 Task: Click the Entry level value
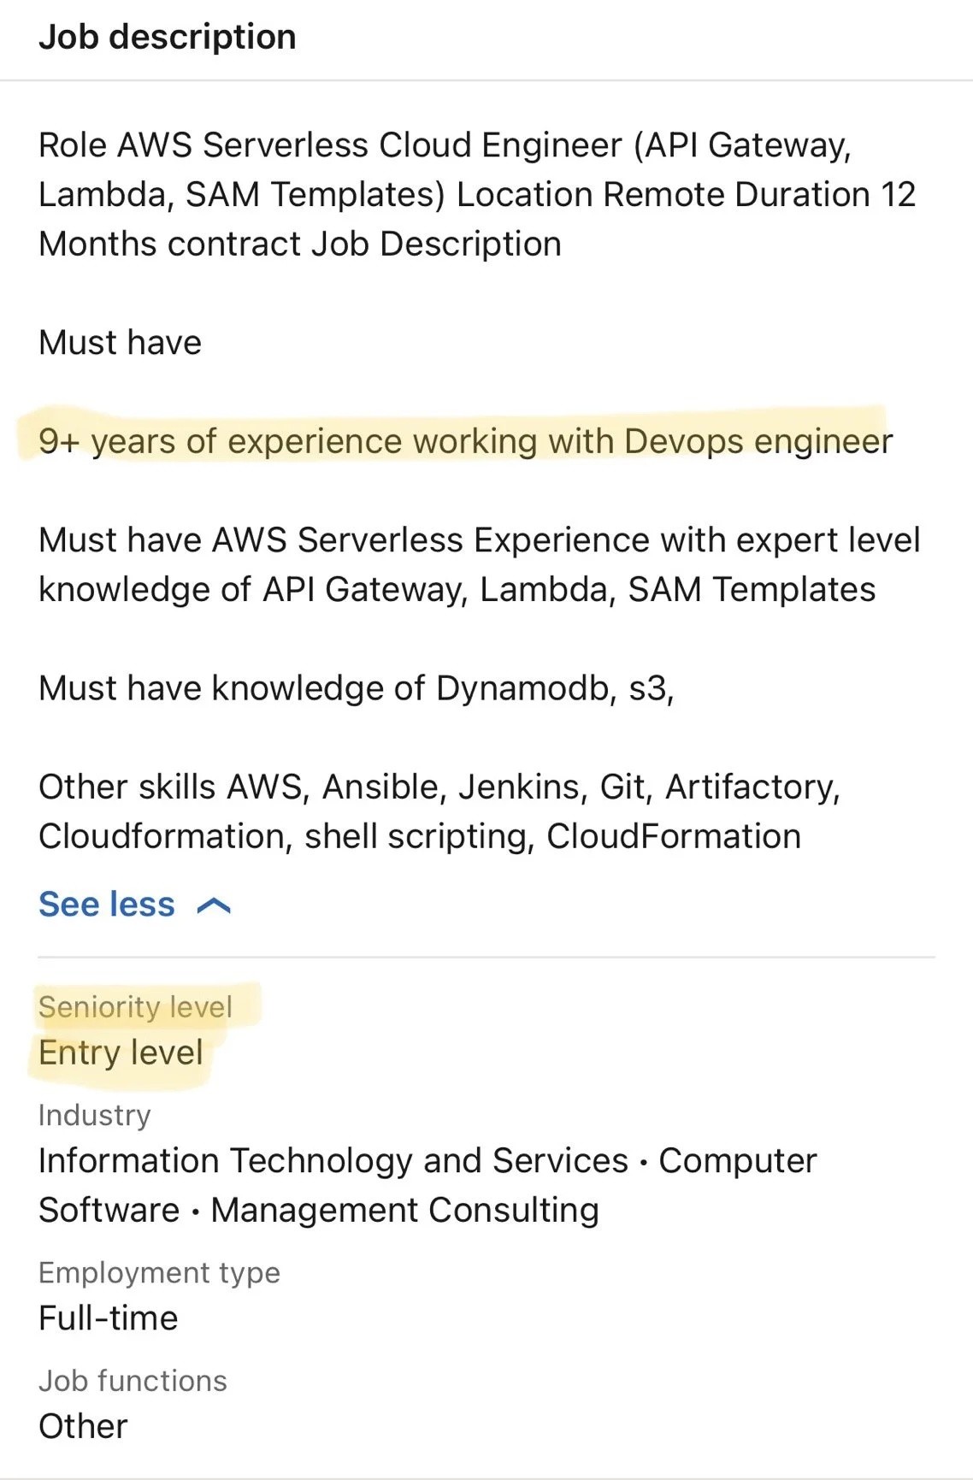[121, 1053]
